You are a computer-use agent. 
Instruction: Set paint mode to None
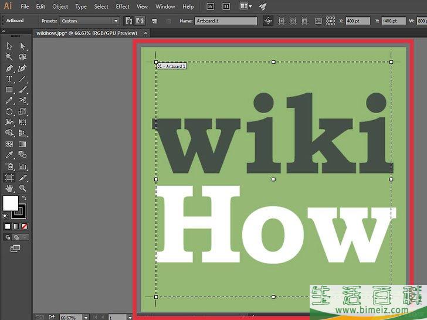(x=24, y=226)
